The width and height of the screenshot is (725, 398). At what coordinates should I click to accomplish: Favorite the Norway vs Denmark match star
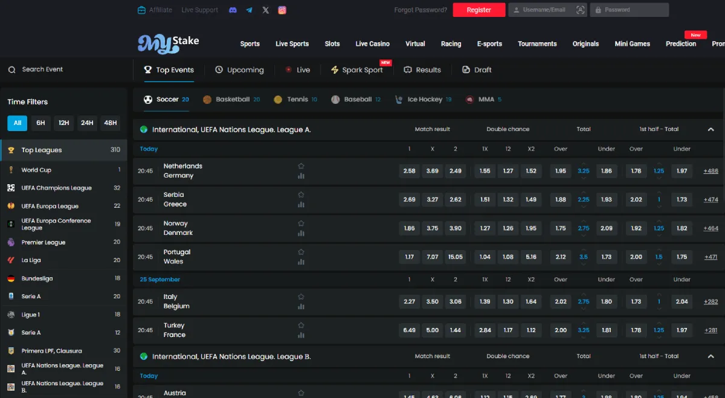coord(301,223)
